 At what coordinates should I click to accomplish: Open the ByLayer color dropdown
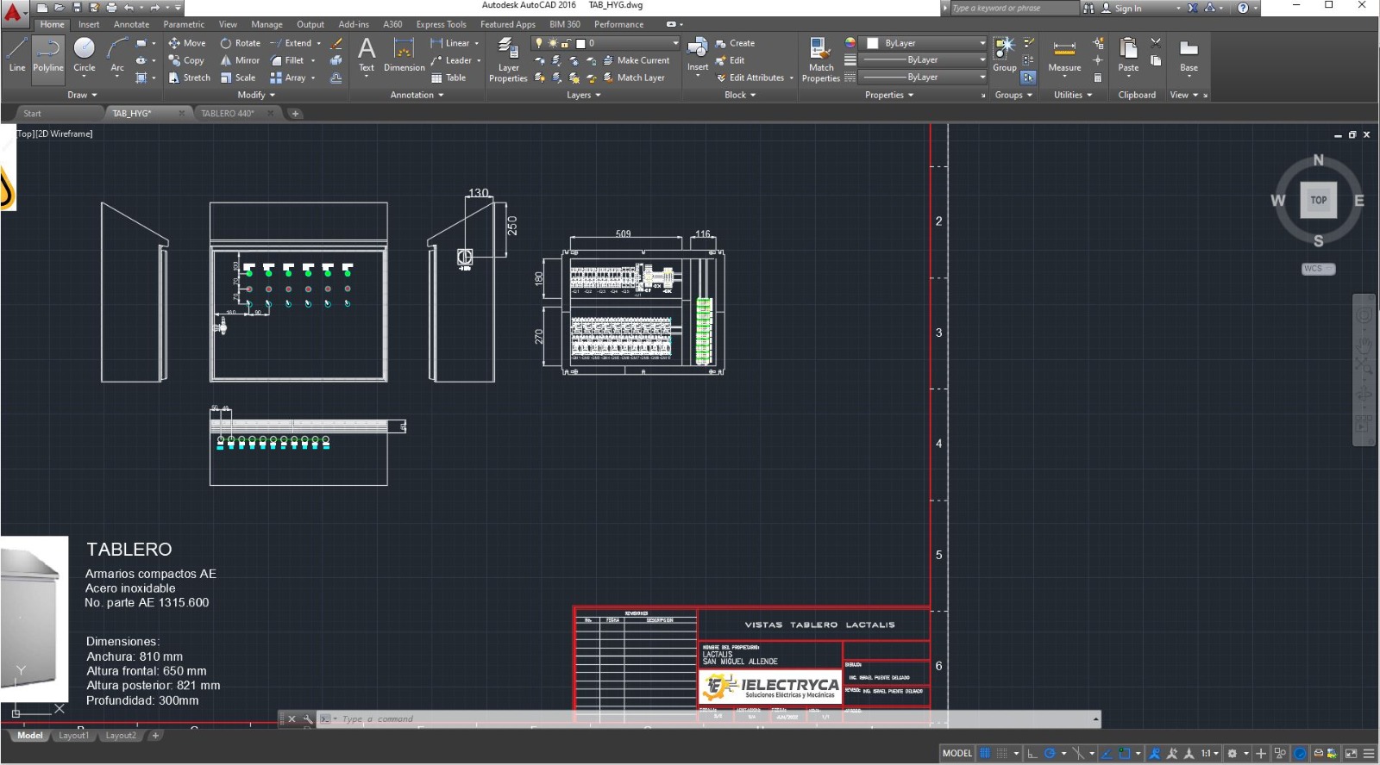pos(982,43)
